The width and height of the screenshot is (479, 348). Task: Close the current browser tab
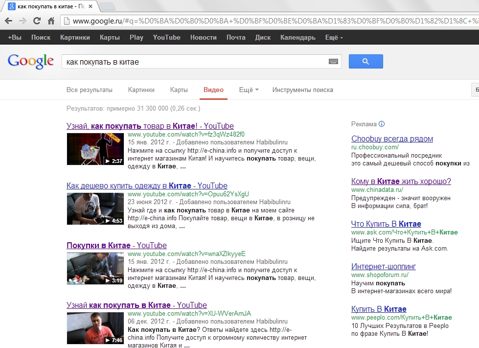(x=91, y=6)
